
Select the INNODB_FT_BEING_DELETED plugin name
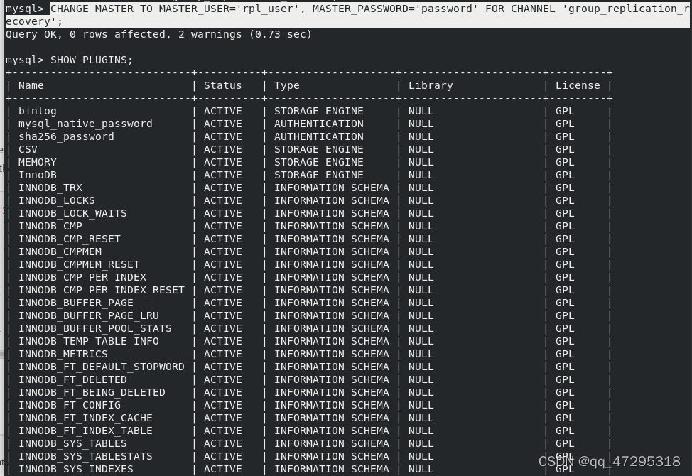pyautogui.click(x=92, y=393)
